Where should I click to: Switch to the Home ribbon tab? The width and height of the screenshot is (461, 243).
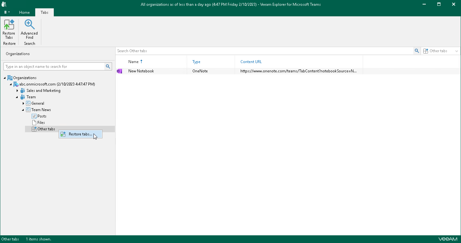[24, 12]
